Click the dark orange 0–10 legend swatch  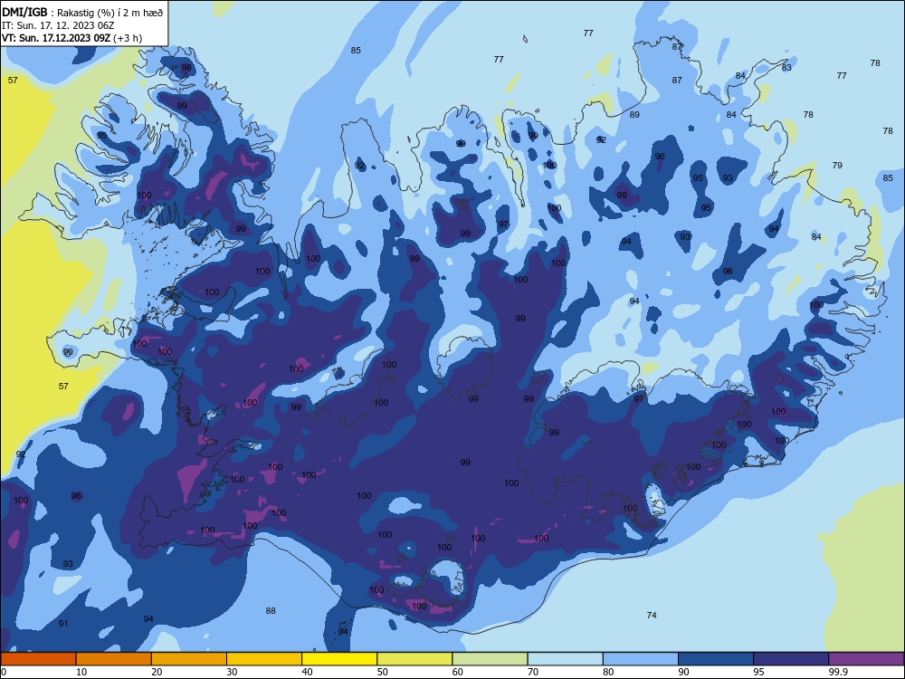tap(38, 659)
